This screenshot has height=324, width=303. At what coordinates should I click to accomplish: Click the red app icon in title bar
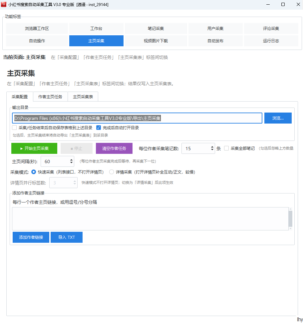point(4,4)
